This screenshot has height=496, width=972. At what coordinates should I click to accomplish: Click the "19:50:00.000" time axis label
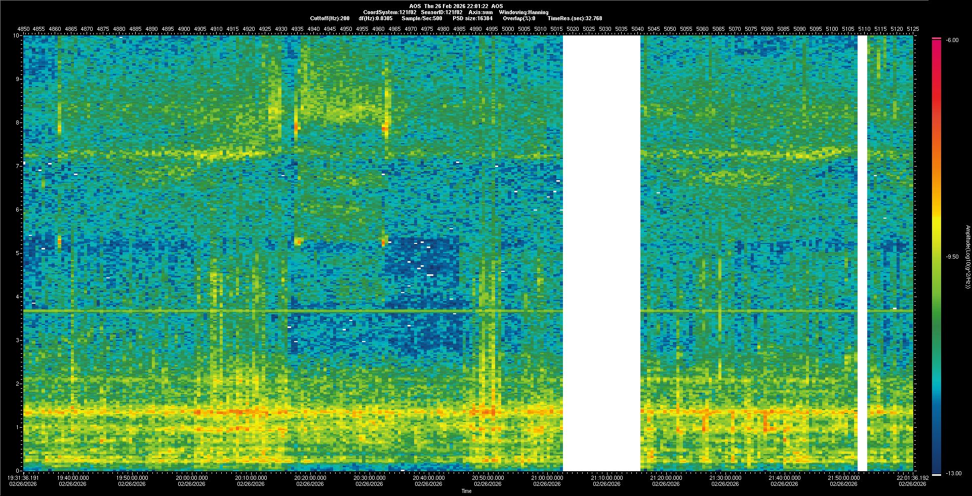pyautogui.click(x=132, y=477)
